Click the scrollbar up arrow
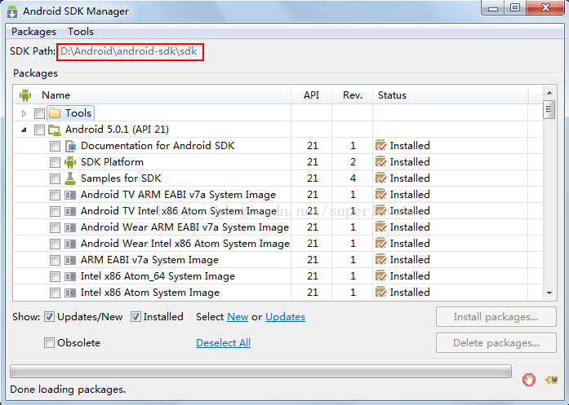This screenshot has height=405, width=569. click(549, 93)
